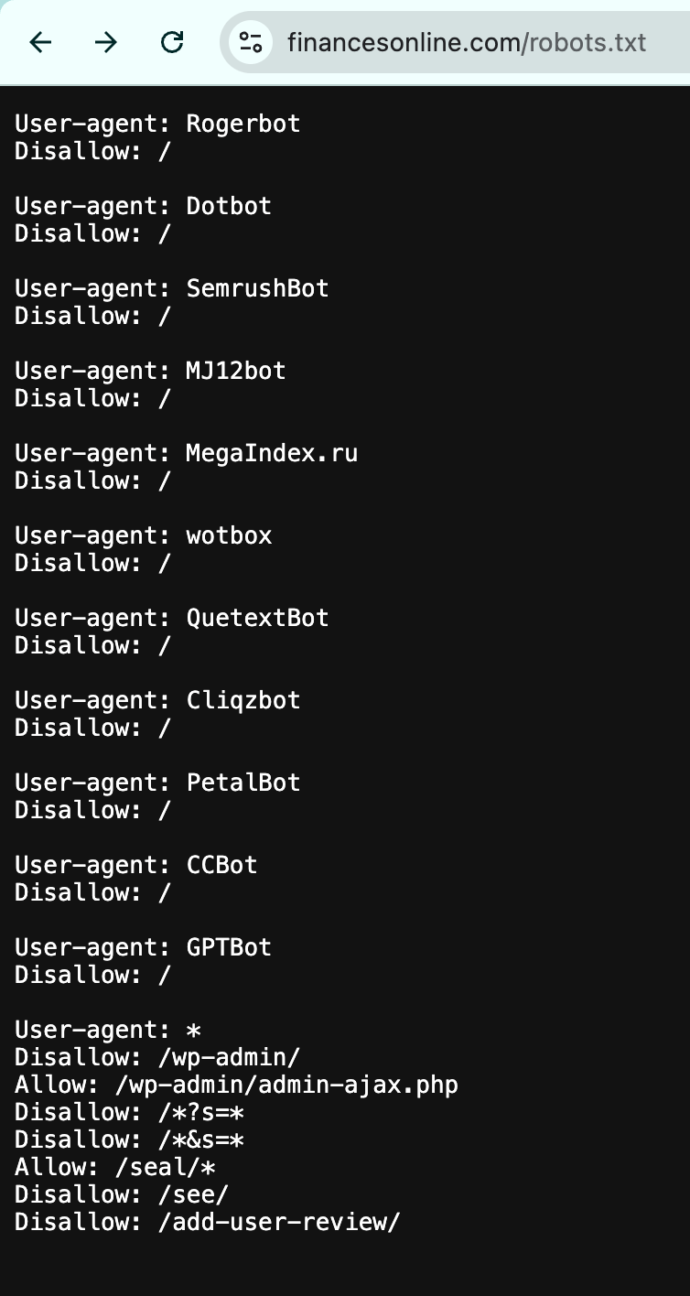The width and height of the screenshot is (690, 1296).
Task: Click the financesonline.com/robots.txt address bar
Action: point(467,42)
